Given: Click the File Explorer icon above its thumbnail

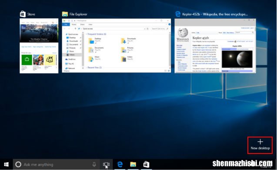Looking at the screenshot, I should [x=65, y=14].
